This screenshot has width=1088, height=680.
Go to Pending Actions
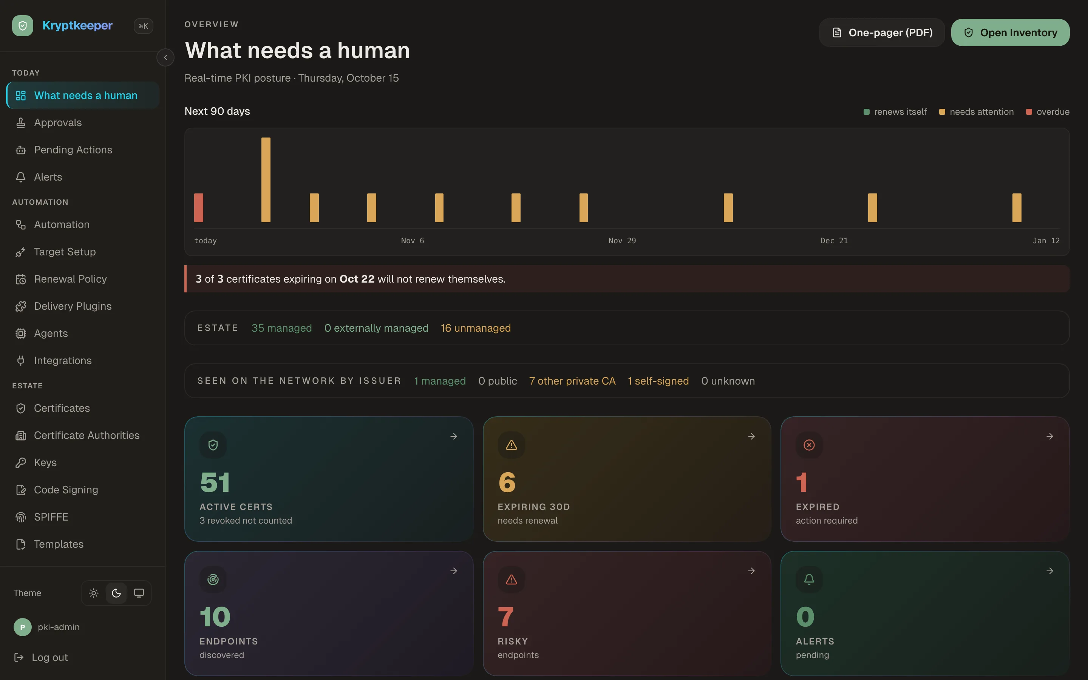[83, 150]
